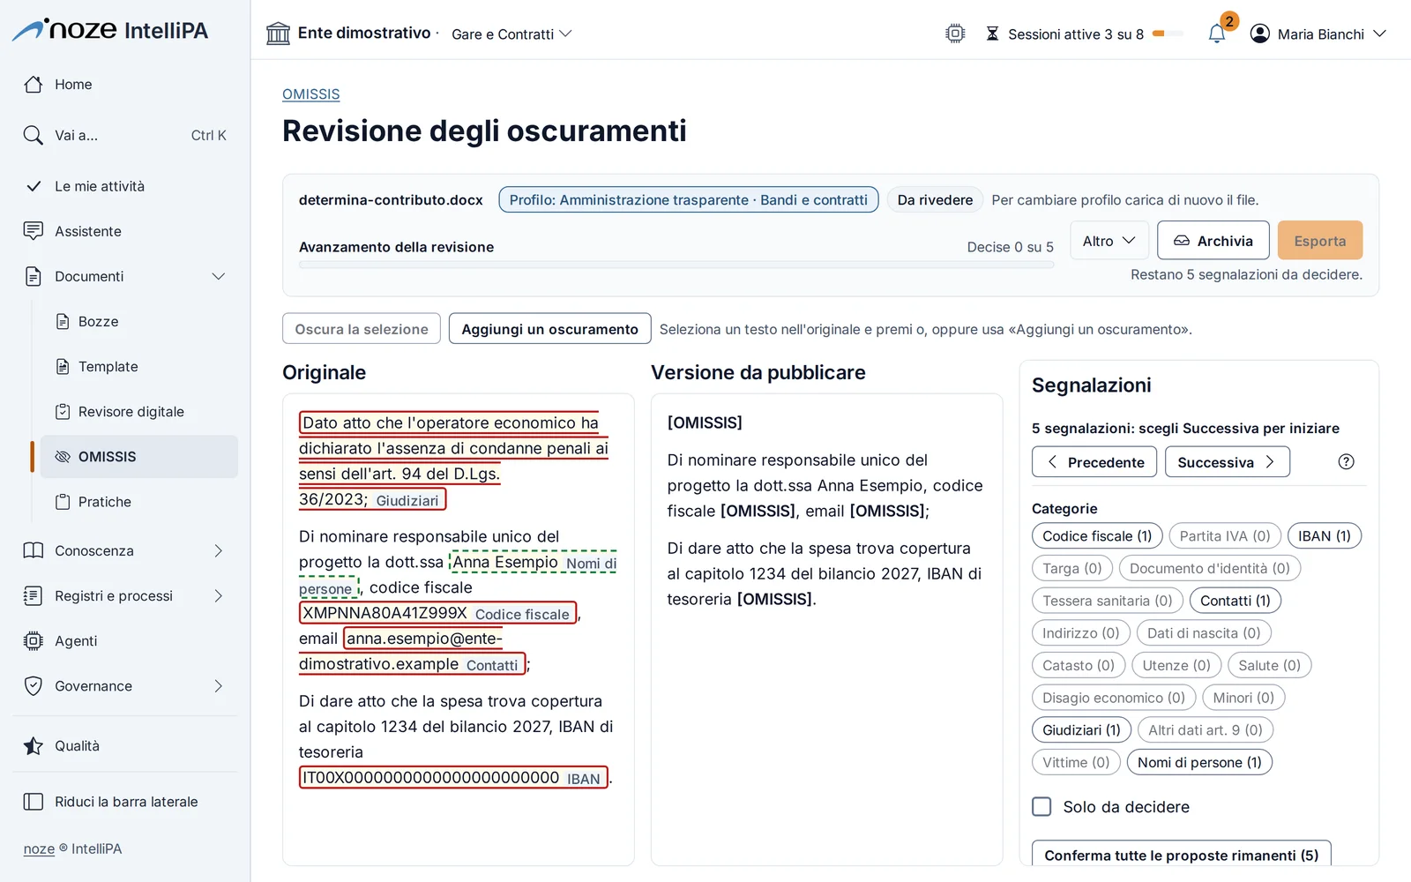The image size is (1411, 882).
Task: Click the highlighted IBAN redaction in Originale
Action: point(453,778)
